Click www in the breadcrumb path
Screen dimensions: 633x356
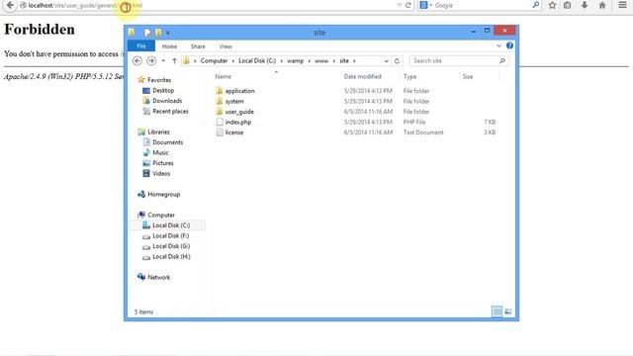click(321, 60)
